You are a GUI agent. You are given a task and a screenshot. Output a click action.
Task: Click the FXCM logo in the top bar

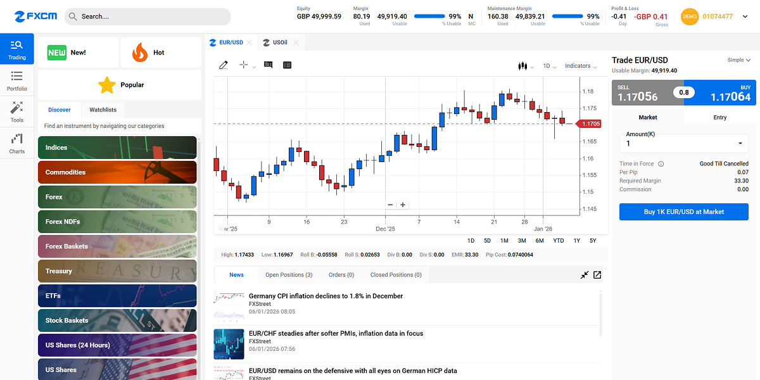35,16
